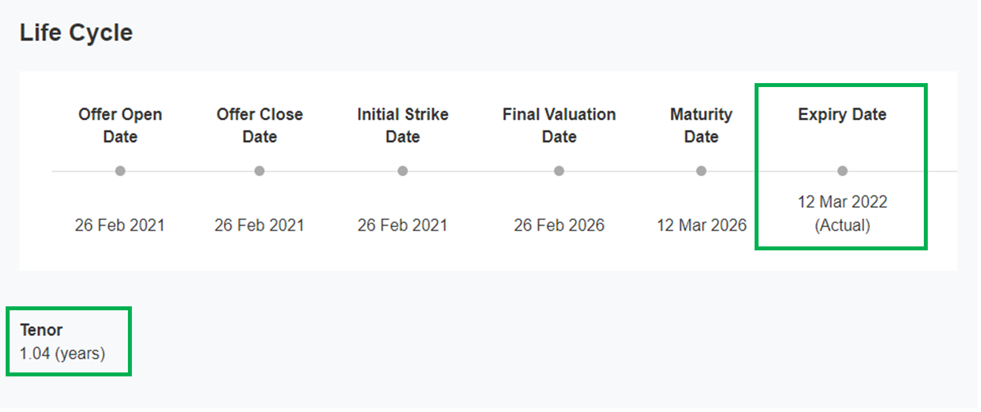Click the Expiry Date timeline dot
The width and height of the screenshot is (981, 412).
point(842,171)
